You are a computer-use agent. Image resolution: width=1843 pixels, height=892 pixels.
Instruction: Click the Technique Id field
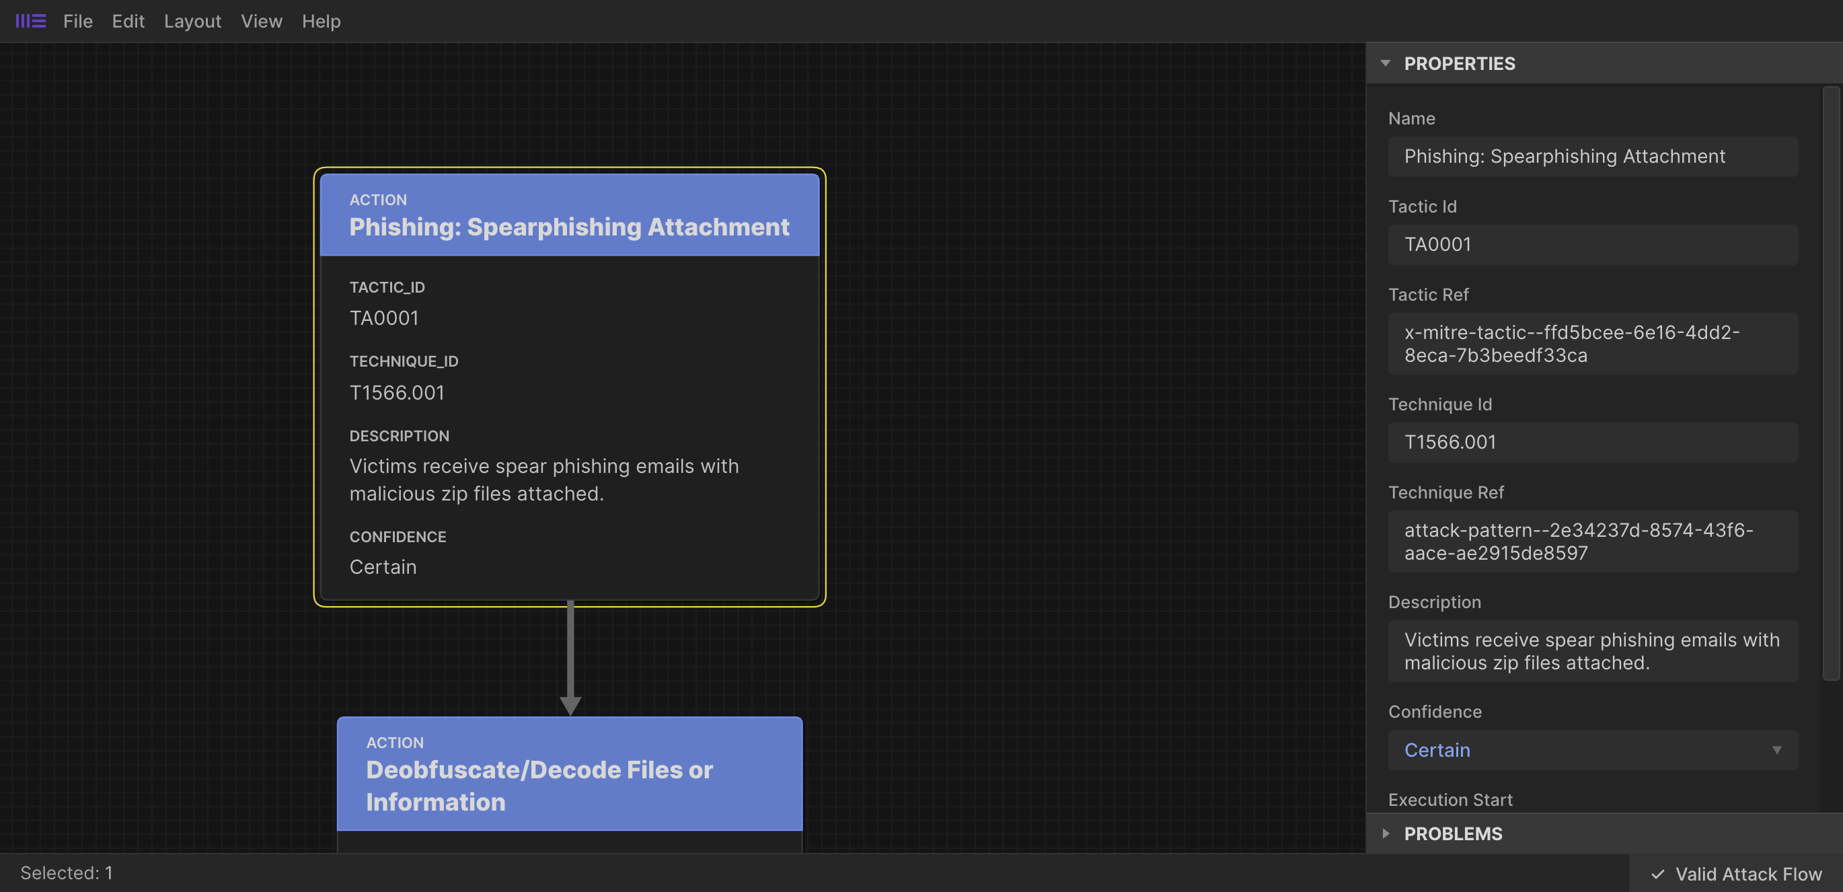tap(1592, 442)
